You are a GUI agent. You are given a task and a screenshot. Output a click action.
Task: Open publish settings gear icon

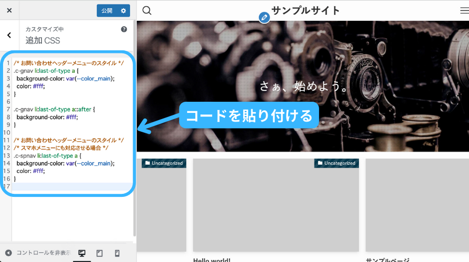click(x=123, y=11)
